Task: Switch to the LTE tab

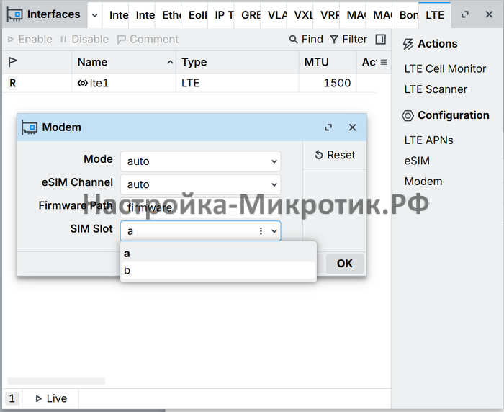Action: click(x=435, y=15)
